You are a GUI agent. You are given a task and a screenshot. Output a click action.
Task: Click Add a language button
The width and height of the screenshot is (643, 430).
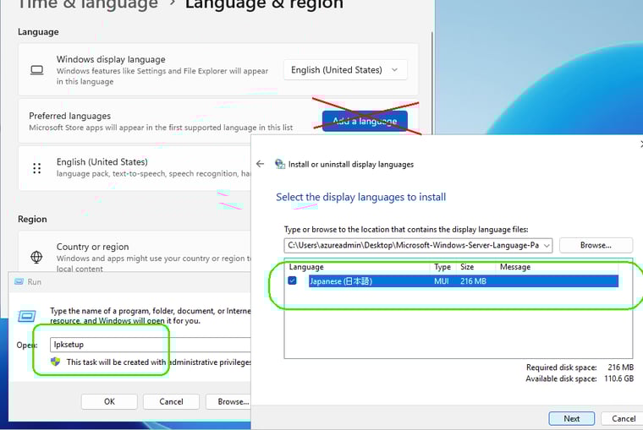coord(365,121)
